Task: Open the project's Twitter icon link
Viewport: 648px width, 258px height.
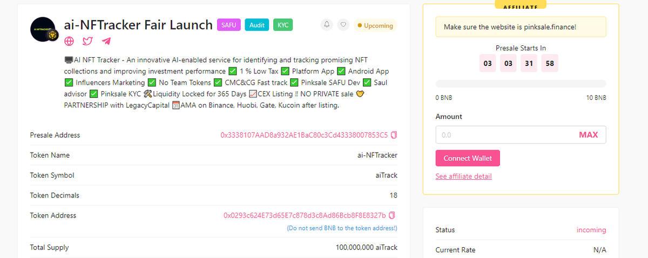Action: click(x=87, y=41)
